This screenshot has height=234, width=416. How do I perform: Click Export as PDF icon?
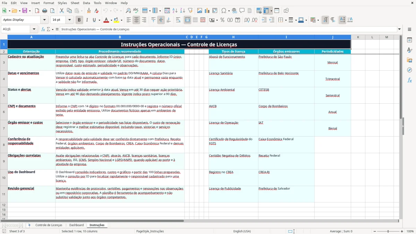pyautogui.click(x=37, y=11)
